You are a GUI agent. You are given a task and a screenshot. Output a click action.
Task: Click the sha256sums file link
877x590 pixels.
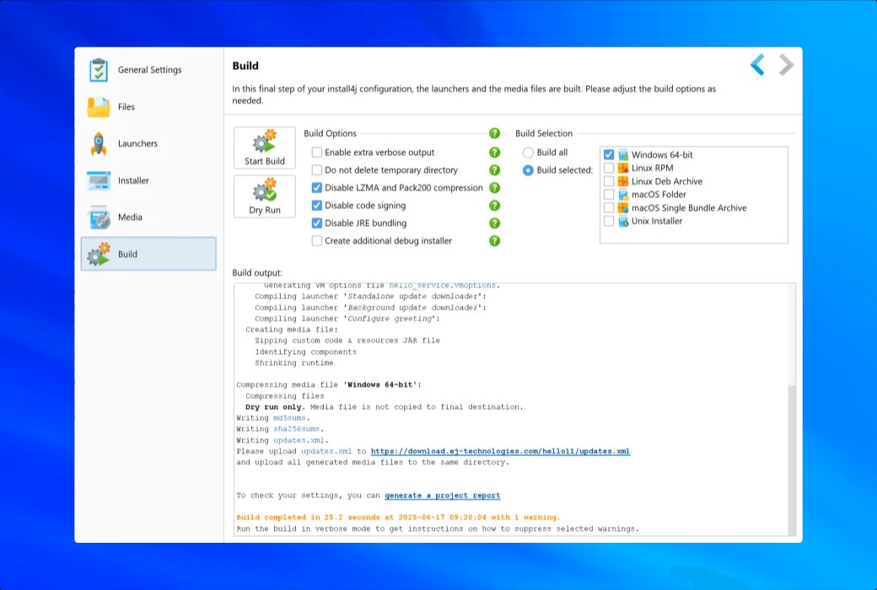coord(297,429)
